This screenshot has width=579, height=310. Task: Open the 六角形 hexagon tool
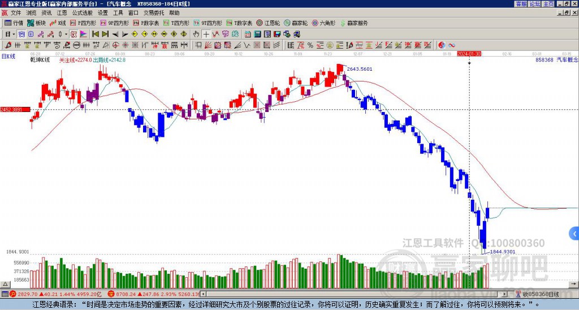(323, 23)
